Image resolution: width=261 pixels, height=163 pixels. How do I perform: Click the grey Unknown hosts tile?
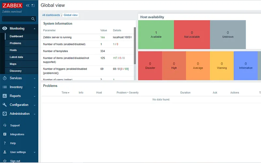pyautogui.click(x=228, y=35)
